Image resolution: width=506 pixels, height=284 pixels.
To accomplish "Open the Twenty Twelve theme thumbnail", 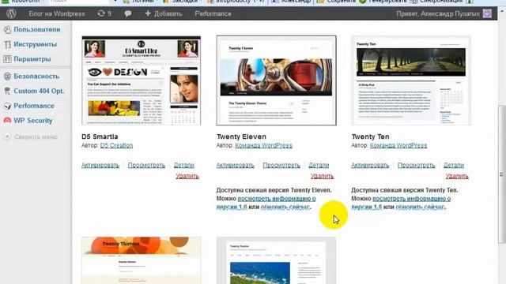I will (276, 260).
